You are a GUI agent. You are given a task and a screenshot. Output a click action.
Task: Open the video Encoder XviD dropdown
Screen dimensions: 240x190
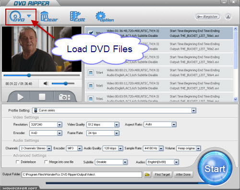pyautogui.click(x=60, y=133)
